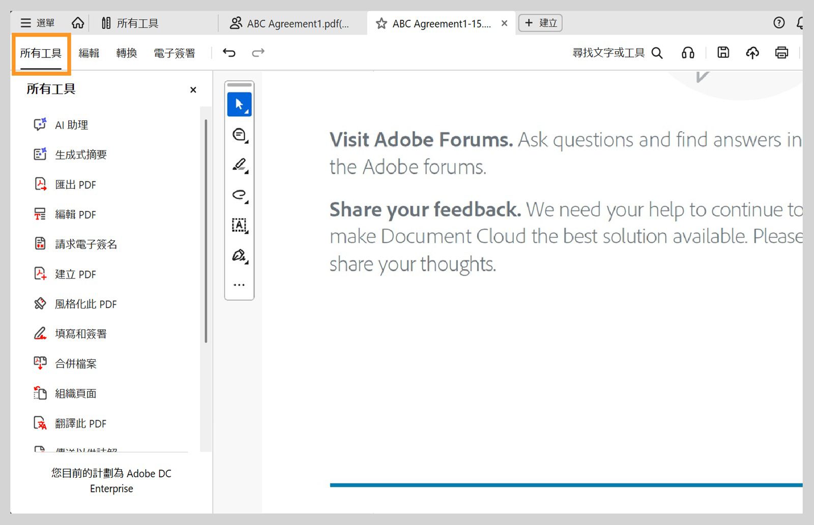Click the save disk icon
The width and height of the screenshot is (814, 525).
723,52
